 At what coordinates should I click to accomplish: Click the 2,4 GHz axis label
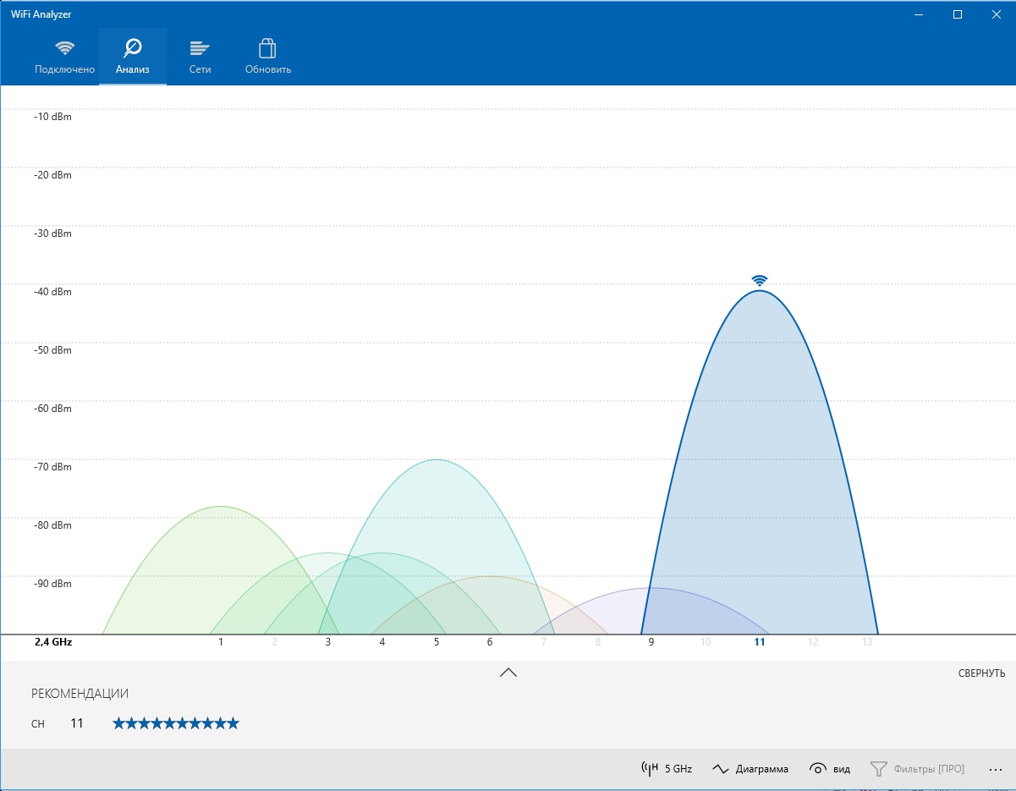click(52, 642)
